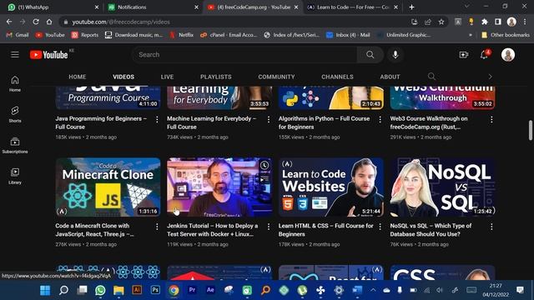Click the page vertical scrollbar thumb
The width and height of the screenshot is (534, 300).
(x=531, y=130)
